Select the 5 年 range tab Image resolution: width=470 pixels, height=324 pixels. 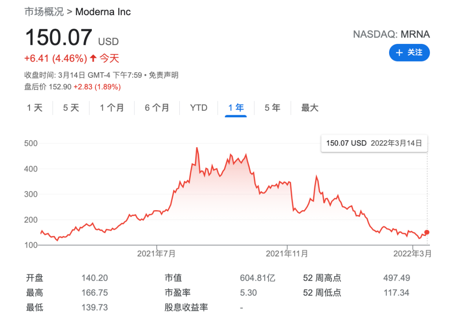[272, 108]
